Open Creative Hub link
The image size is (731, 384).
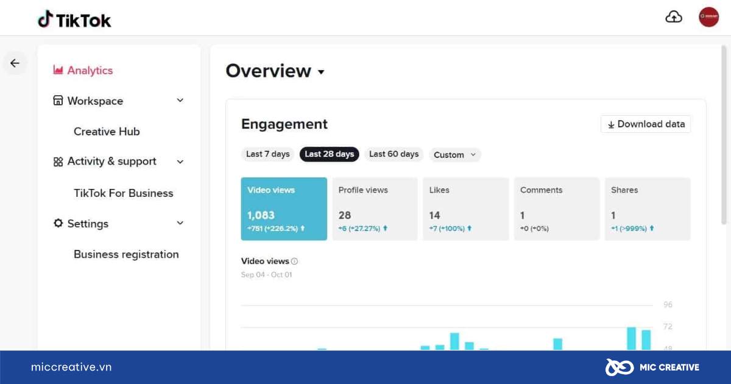[x=107, y=131]
